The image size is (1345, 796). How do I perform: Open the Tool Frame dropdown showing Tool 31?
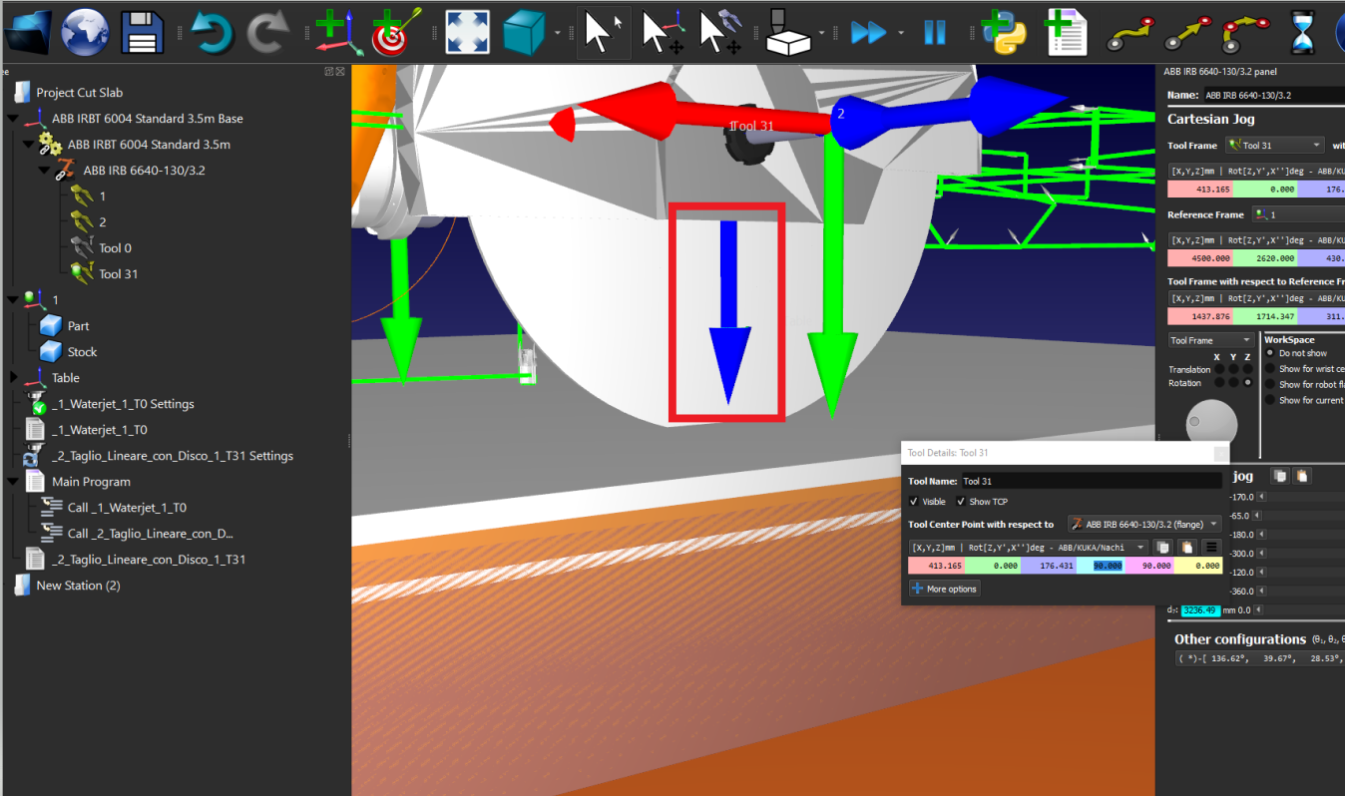1275,146
